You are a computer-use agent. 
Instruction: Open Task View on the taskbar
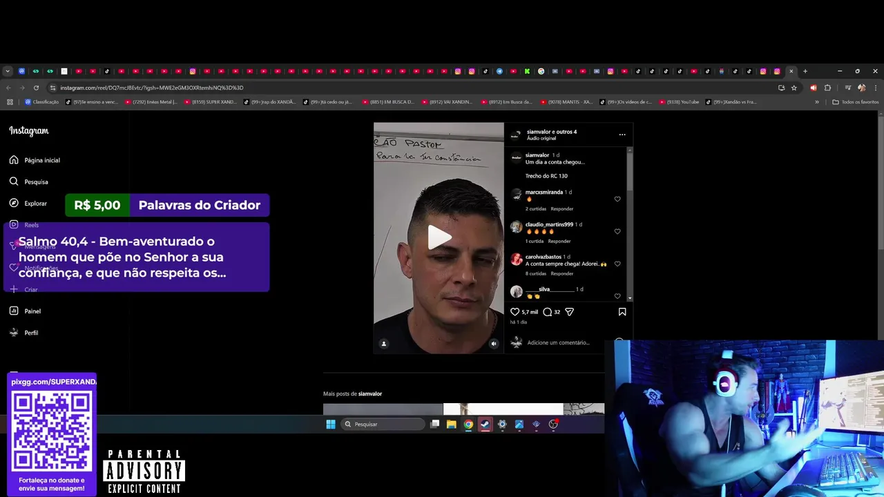point(434,424)
